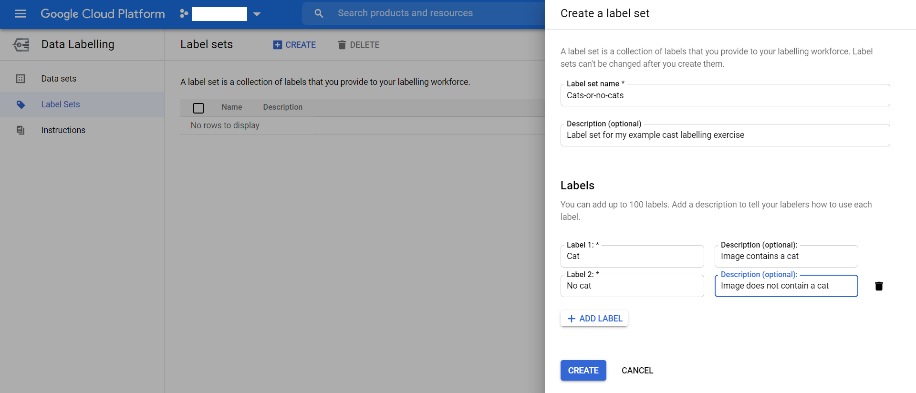Cancel the label set creation

click(637, 371)
